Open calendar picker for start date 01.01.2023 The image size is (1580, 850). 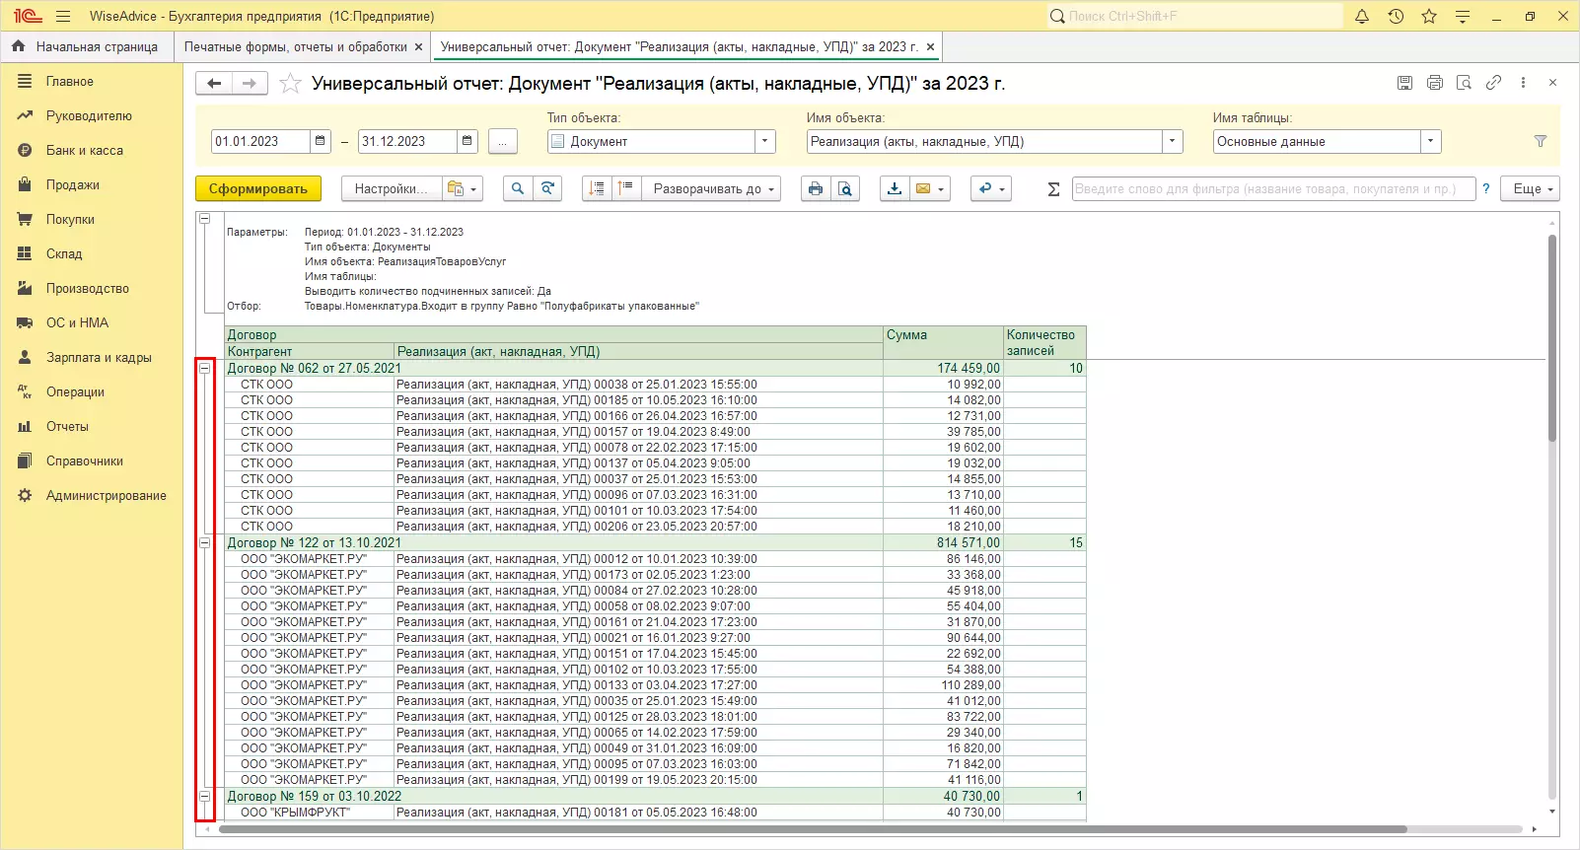click(321, 142)
